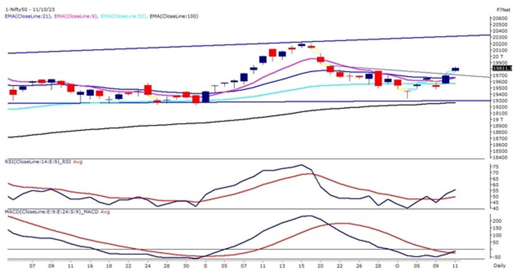The width and height of the screenshot is (521, 277).
Task: Click the 18800 price axis label
Action: 501,132
